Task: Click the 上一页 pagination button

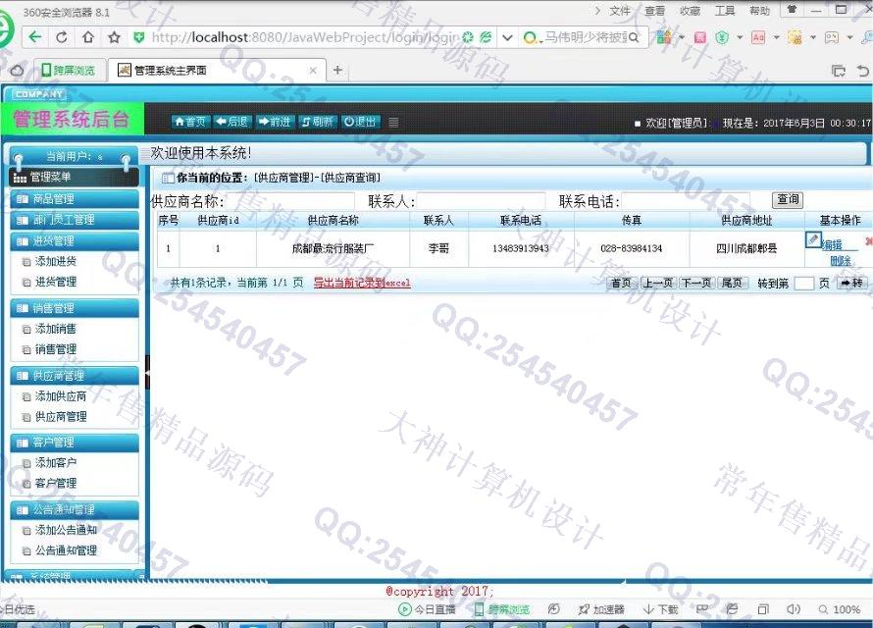Action: 657,284
